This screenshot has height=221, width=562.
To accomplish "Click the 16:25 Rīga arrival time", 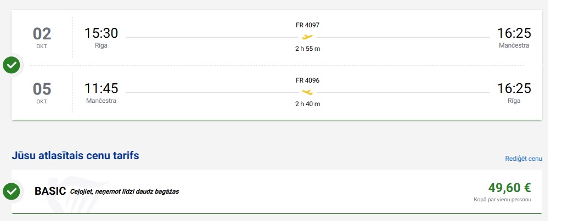I will (514, 88).
